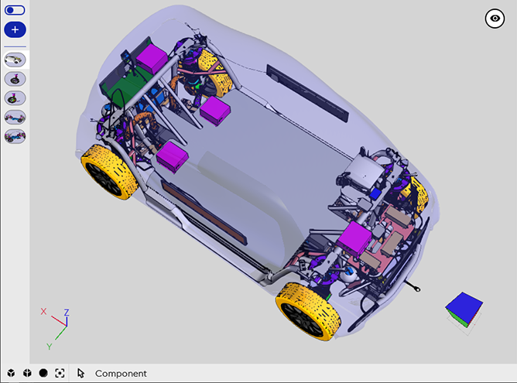Viewport: 517px width, 383px height.
Task: Click the black sphere shading icon
Action: coord(43,373)
